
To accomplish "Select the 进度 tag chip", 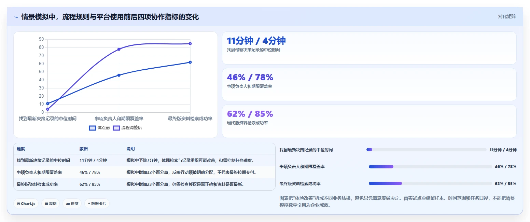I will coord(72,204).
